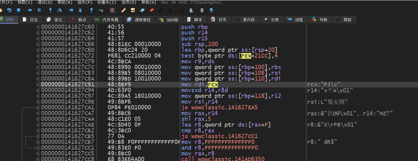Open the 跟踪(N) menu
This screenshot has width=418, height=161.
[65, 2]
